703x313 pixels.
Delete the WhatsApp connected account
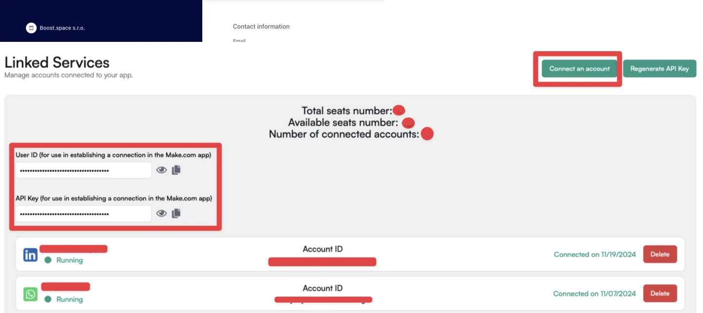tap(660, 294)
